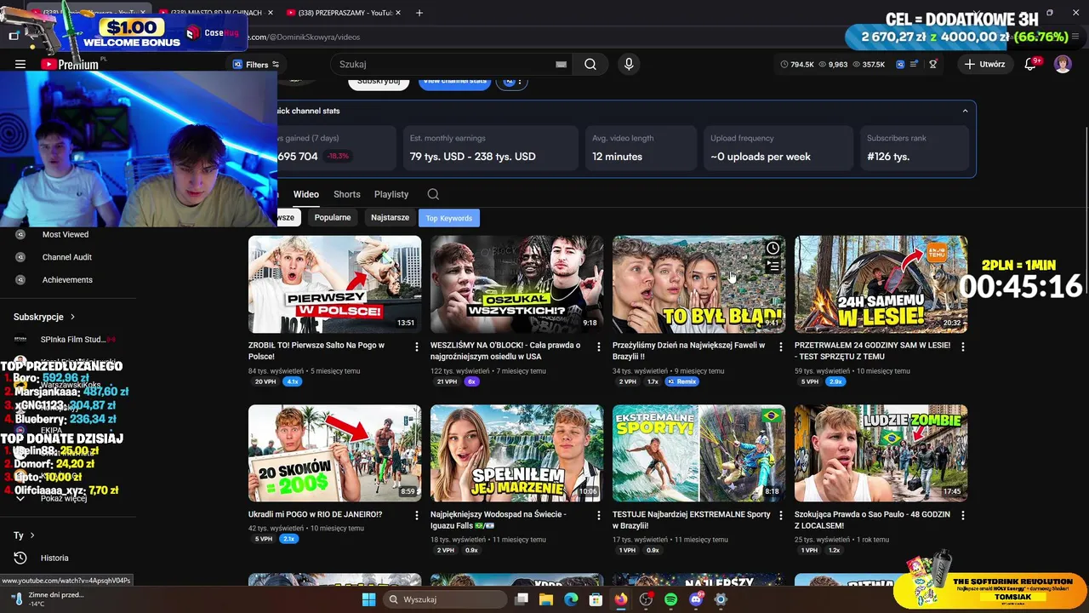Viewport: 1089px width, 613px height.
Task: Select the Najstarsze filter chip
Action: [390, 218]
